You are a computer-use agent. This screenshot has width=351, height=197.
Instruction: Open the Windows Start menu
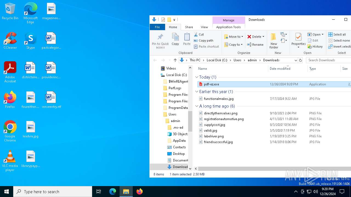[7, 192]
